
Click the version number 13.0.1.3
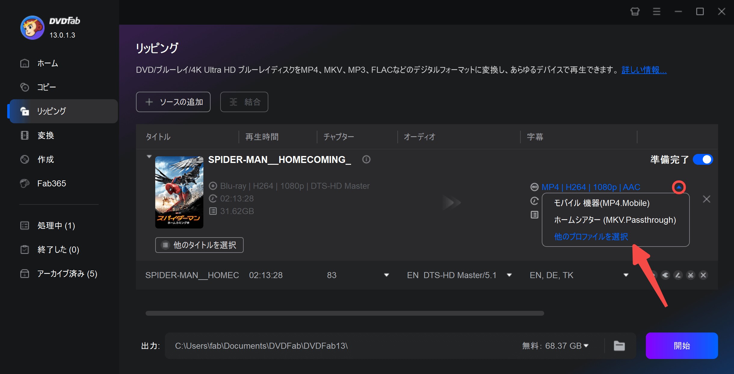click(62, 35)
